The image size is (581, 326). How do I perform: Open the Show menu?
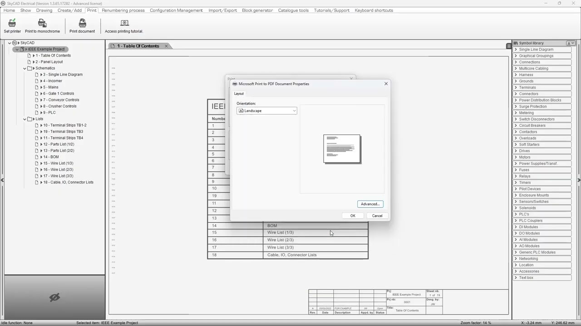pos(25,10)
